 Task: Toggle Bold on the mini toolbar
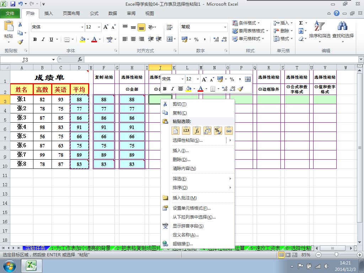coord(165,89)
